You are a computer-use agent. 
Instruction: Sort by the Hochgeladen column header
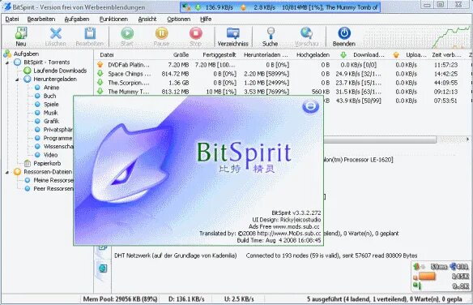[313, 55]
